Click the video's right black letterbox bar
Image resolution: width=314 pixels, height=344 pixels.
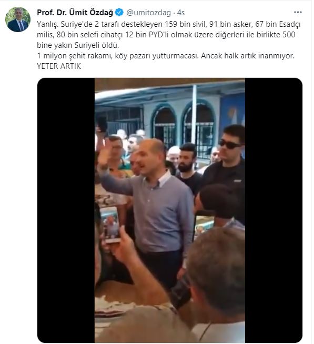point(274,210)
